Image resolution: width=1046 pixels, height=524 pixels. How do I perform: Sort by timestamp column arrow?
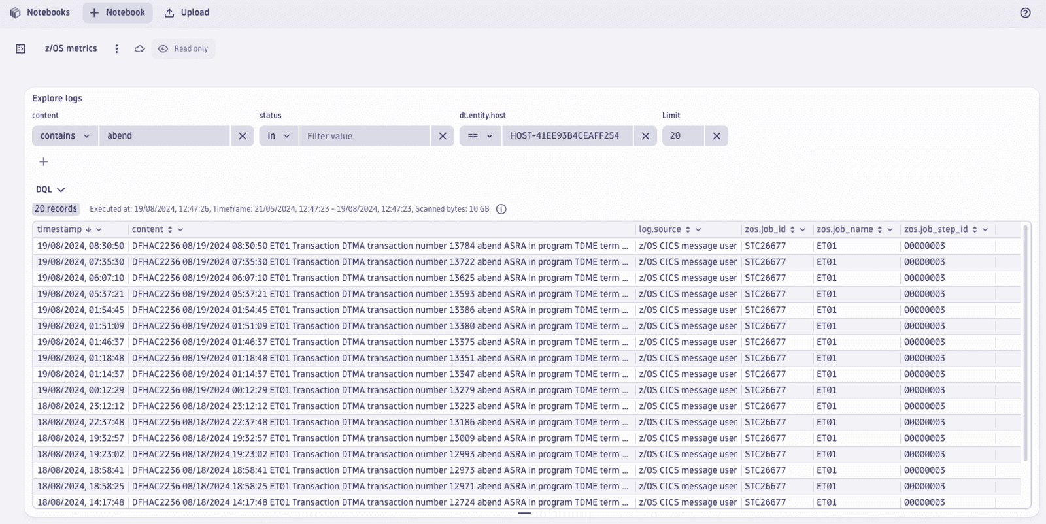tap(88, 229)
